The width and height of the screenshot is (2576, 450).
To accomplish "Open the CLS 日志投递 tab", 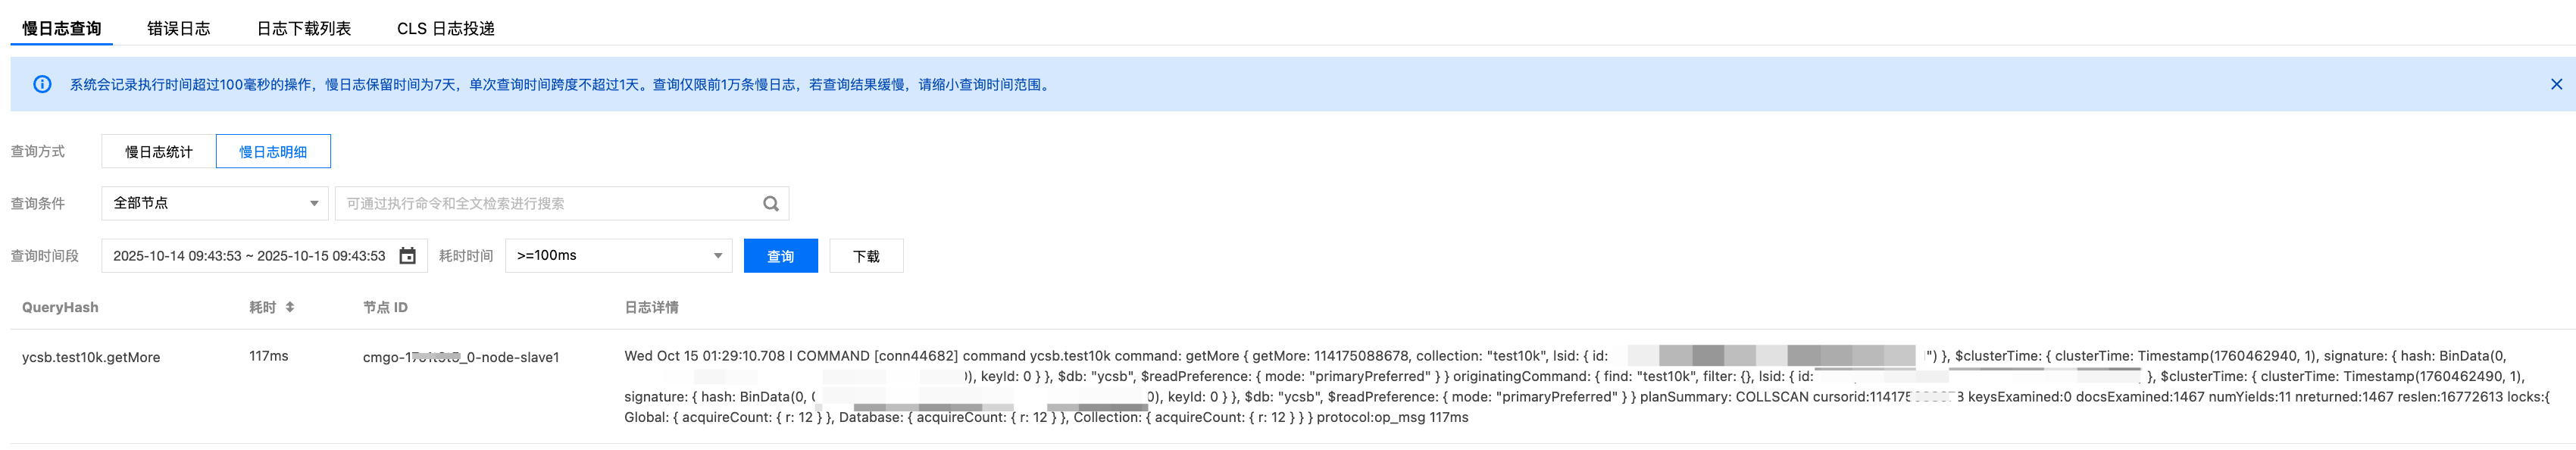I will 445,29.
